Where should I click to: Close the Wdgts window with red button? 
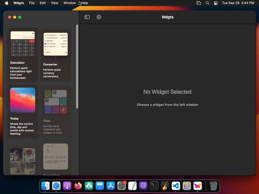[x=10, y=17]
